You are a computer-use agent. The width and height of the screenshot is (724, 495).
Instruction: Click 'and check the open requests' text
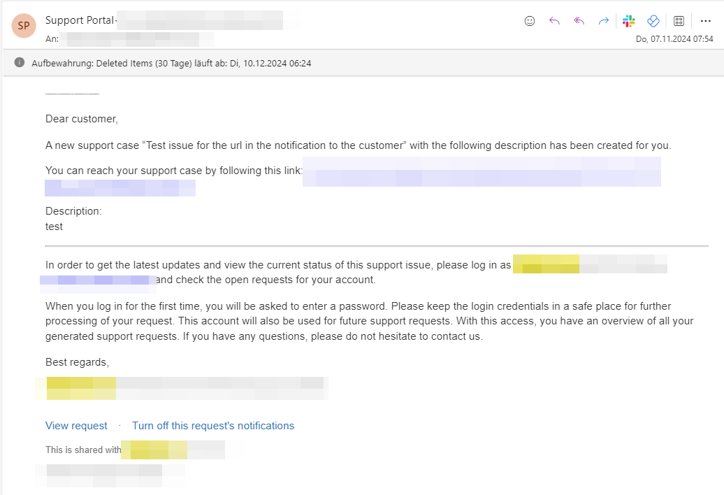266,280
